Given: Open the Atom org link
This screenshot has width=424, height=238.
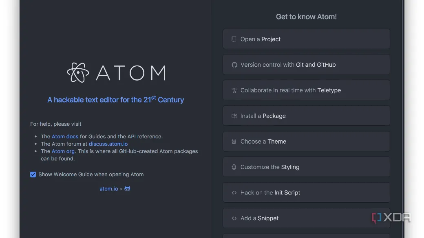Looking at the screenshot, I should [63, 151].
